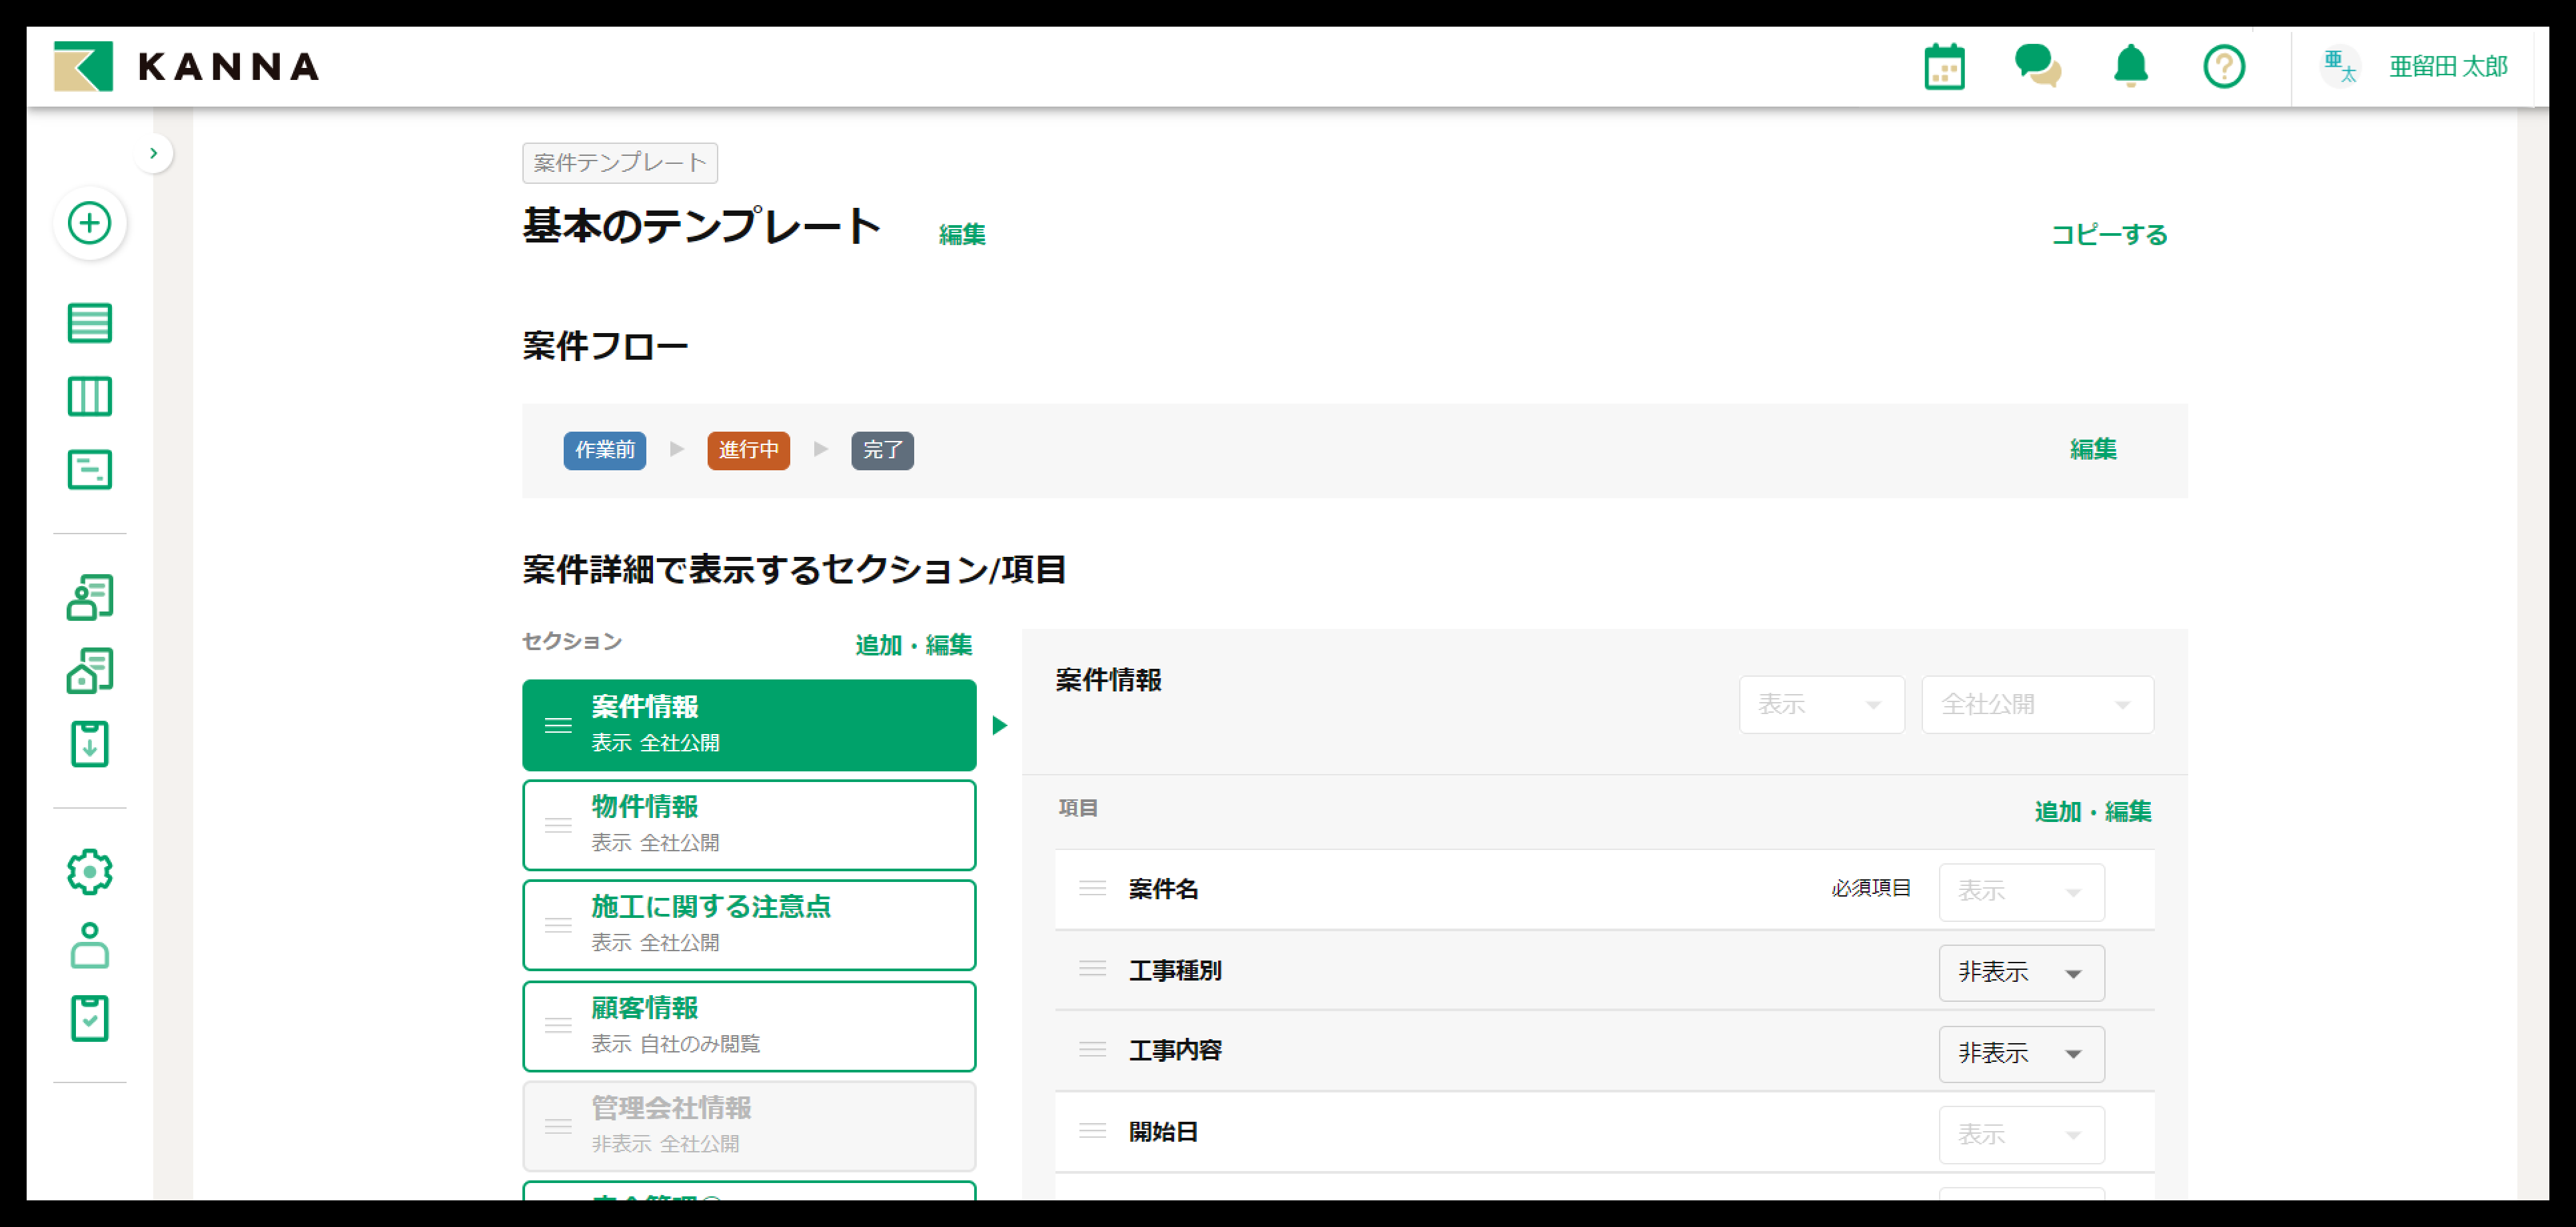This screenshot has height=1227, width=2576.
Task: Click the 開始日 item name
Action: tap(1163, 1131)
